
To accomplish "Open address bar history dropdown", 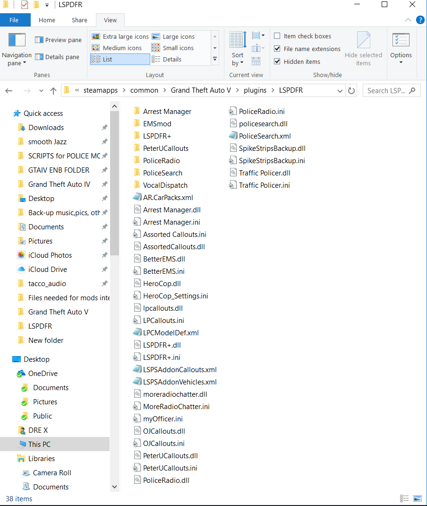I will point(340,91).
